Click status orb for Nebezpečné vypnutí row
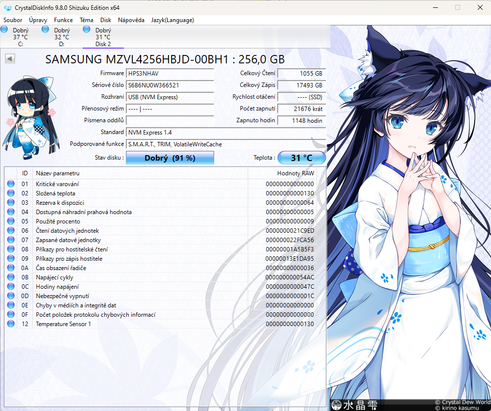This screenshot has height=411, width=491. click(x=11, y=296)
